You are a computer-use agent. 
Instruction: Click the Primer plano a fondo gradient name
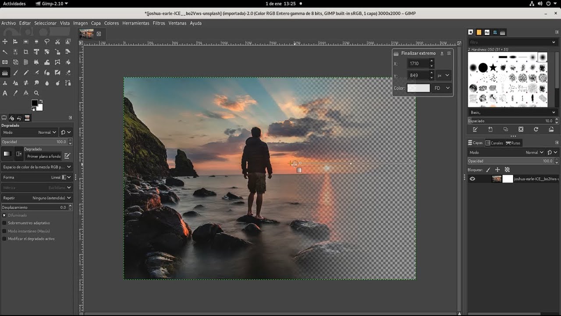tap(44, 156)
